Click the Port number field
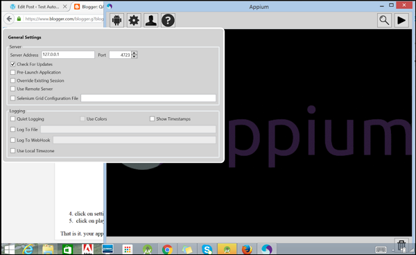 click(120, 55)
